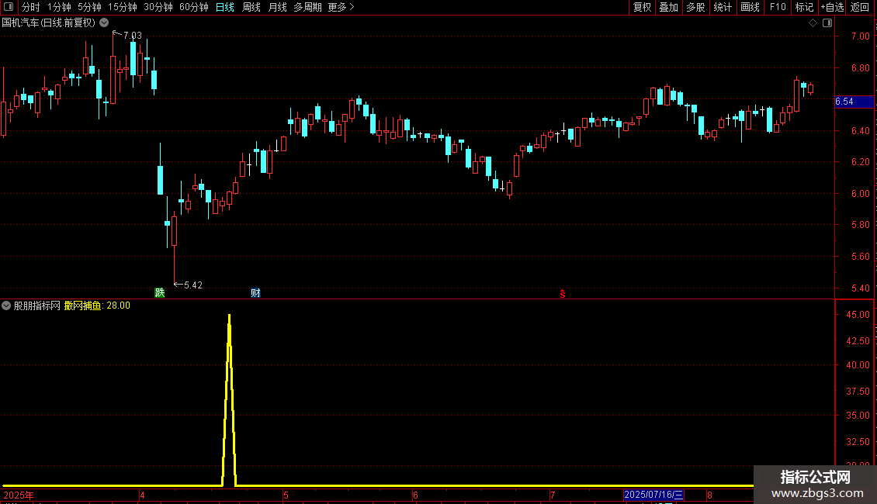Open 多周期 multi-period view
The height and width of the screenshot is (504, 877).
307,7
